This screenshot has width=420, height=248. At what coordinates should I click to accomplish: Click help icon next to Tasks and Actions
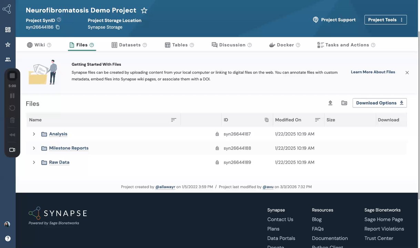point(373,45)
